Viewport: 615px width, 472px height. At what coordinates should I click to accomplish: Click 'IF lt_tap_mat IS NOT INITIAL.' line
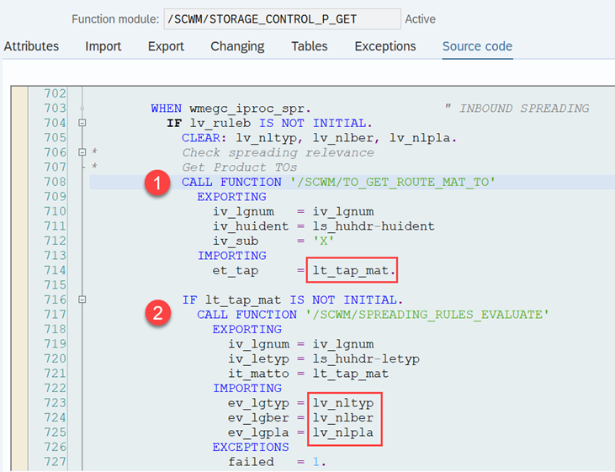coord(293,300)
